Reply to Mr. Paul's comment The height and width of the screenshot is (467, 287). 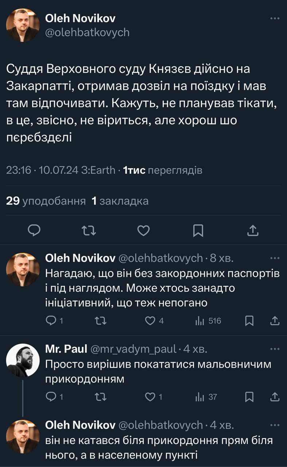point(50,397)
